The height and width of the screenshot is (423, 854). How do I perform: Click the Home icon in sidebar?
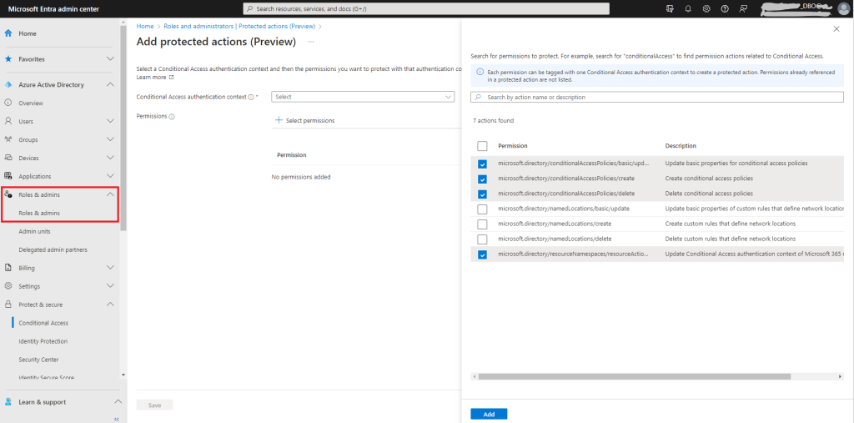[x=8, y=33]
